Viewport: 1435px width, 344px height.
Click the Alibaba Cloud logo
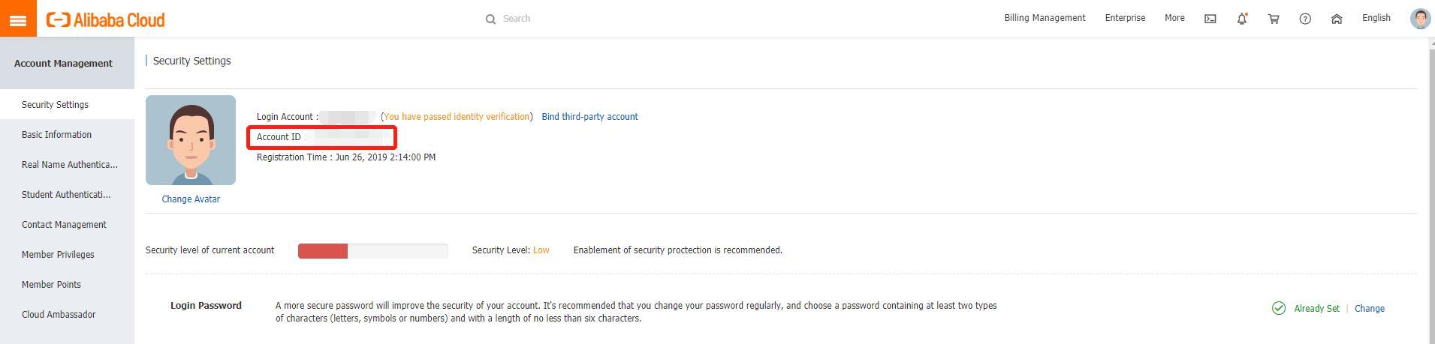(x=106, y=19)
